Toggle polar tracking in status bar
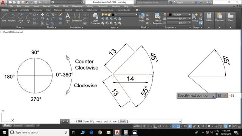242x136 pixels. pos(160,126)
